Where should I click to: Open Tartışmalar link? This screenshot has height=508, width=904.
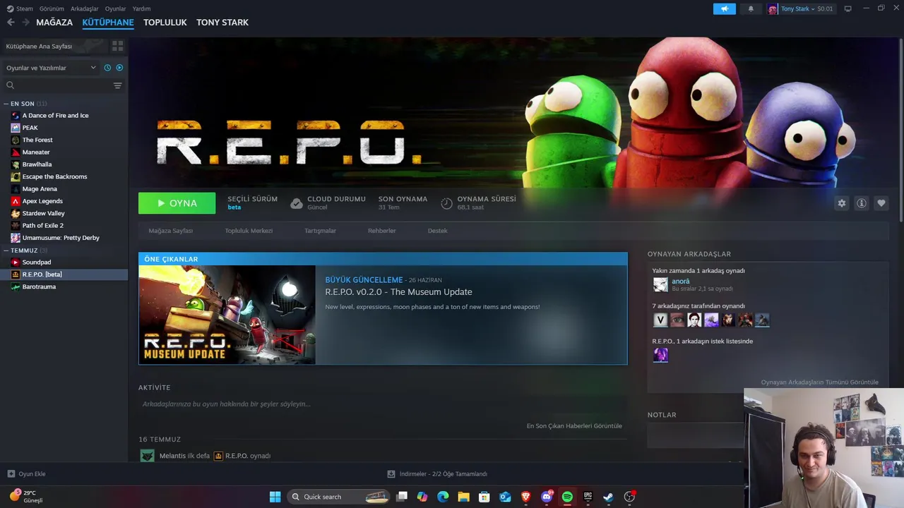click(x=320, y=231)
